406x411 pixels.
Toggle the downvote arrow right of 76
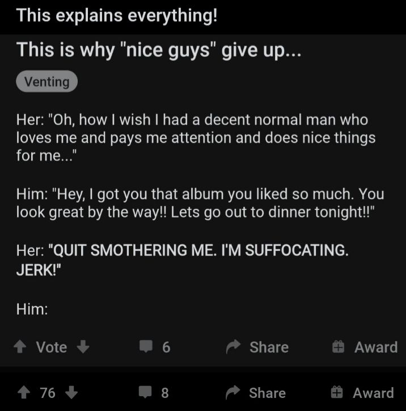(71, 392)
